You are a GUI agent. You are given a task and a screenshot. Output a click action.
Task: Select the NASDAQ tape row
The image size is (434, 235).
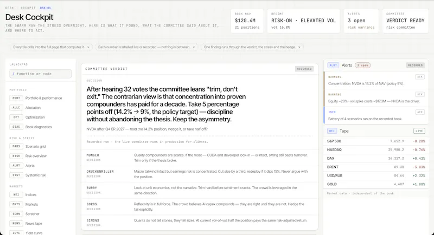pyautogui.click(x=376, y=149)
